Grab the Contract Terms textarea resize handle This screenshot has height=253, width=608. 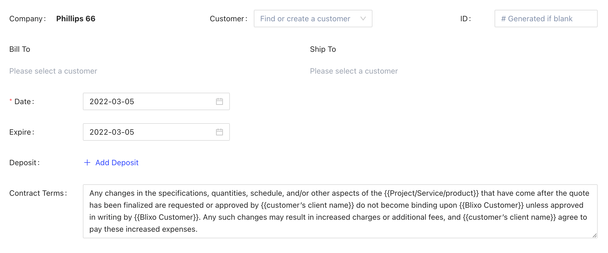(594, 235)
